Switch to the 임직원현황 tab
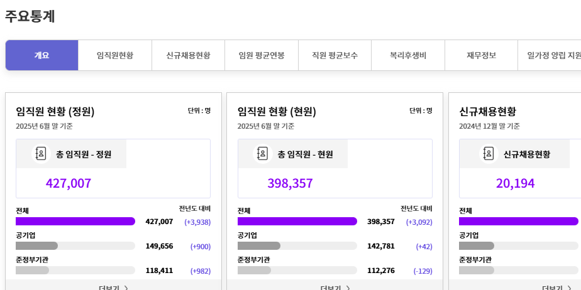This screenshot has width=581, height=290. [x=115, y=55]
